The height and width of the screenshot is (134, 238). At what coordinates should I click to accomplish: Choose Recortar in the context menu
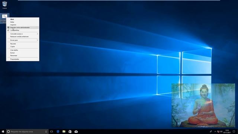click(x=22, y=44)
